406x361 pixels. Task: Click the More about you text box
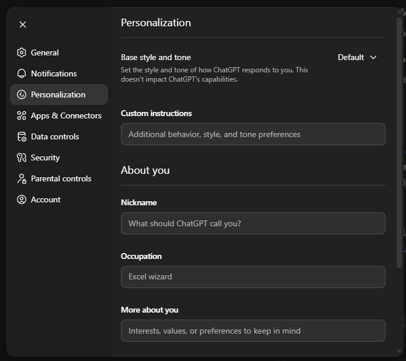252,331
